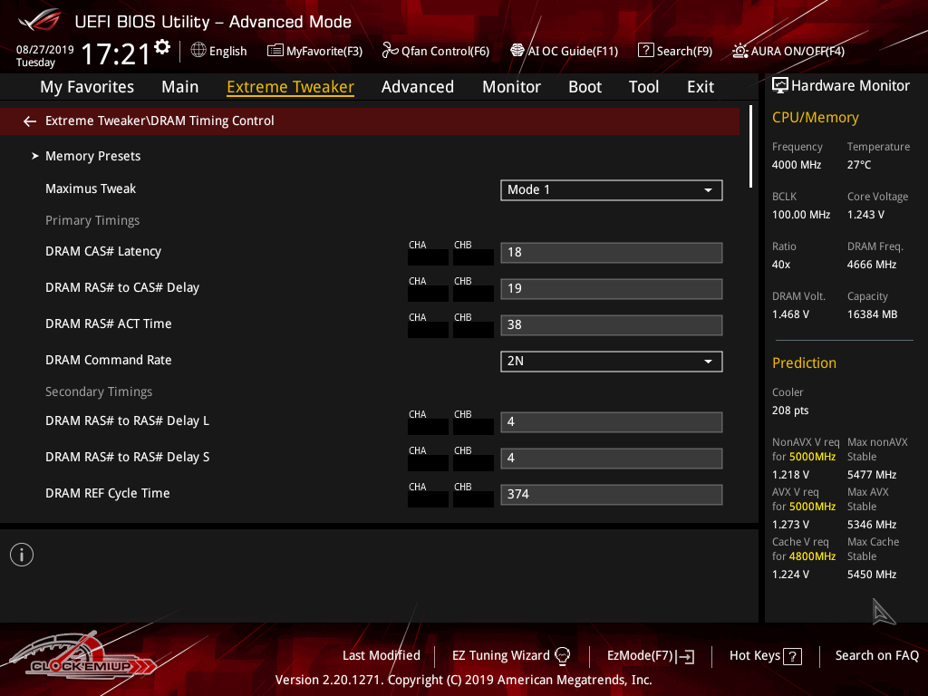Click the back arrow in the breadcrumb bar
This screenshot has height=696, width=928.
(30, 121)
